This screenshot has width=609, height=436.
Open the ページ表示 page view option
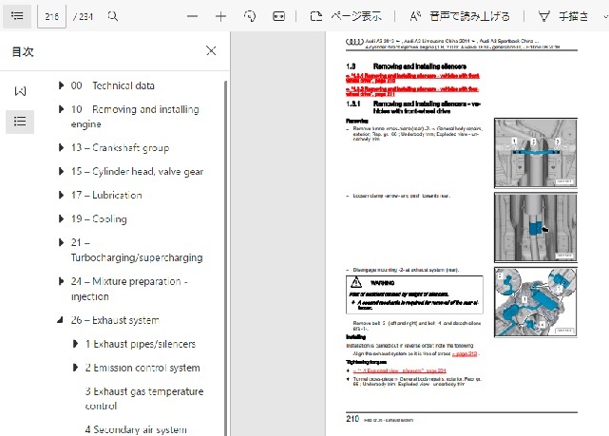[346, 16]
